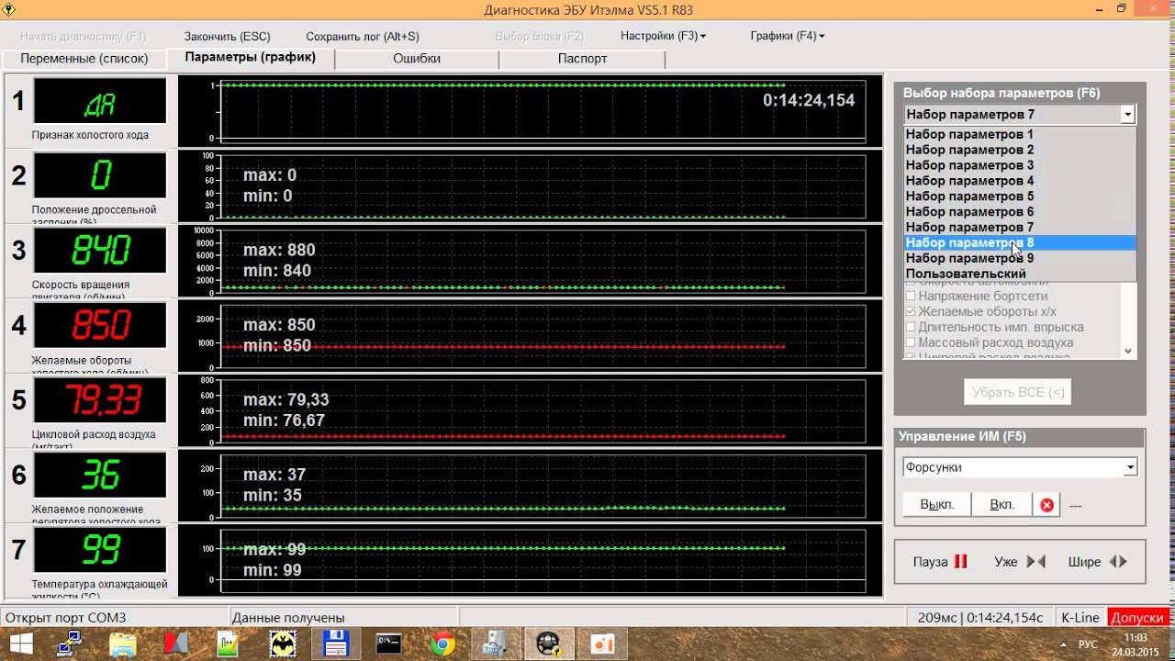Click the 0:14:24,154 timer on graph
This screenshot has width=1175, height=661.
(x=809, y=100)
